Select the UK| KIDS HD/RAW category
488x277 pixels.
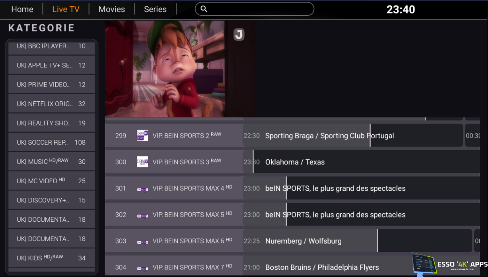(x=51, y=258)
